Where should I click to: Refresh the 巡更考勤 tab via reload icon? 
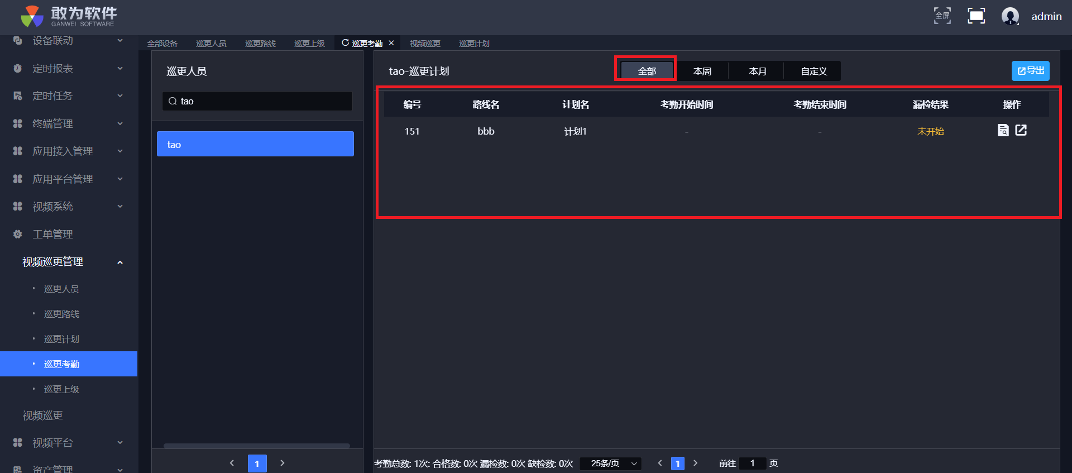click(345, 42)
